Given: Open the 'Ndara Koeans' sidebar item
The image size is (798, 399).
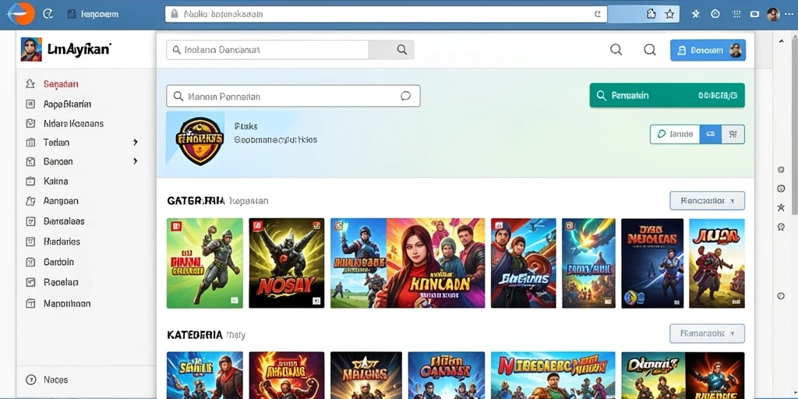Looking at the screenshot, I should tap(73, 123).
